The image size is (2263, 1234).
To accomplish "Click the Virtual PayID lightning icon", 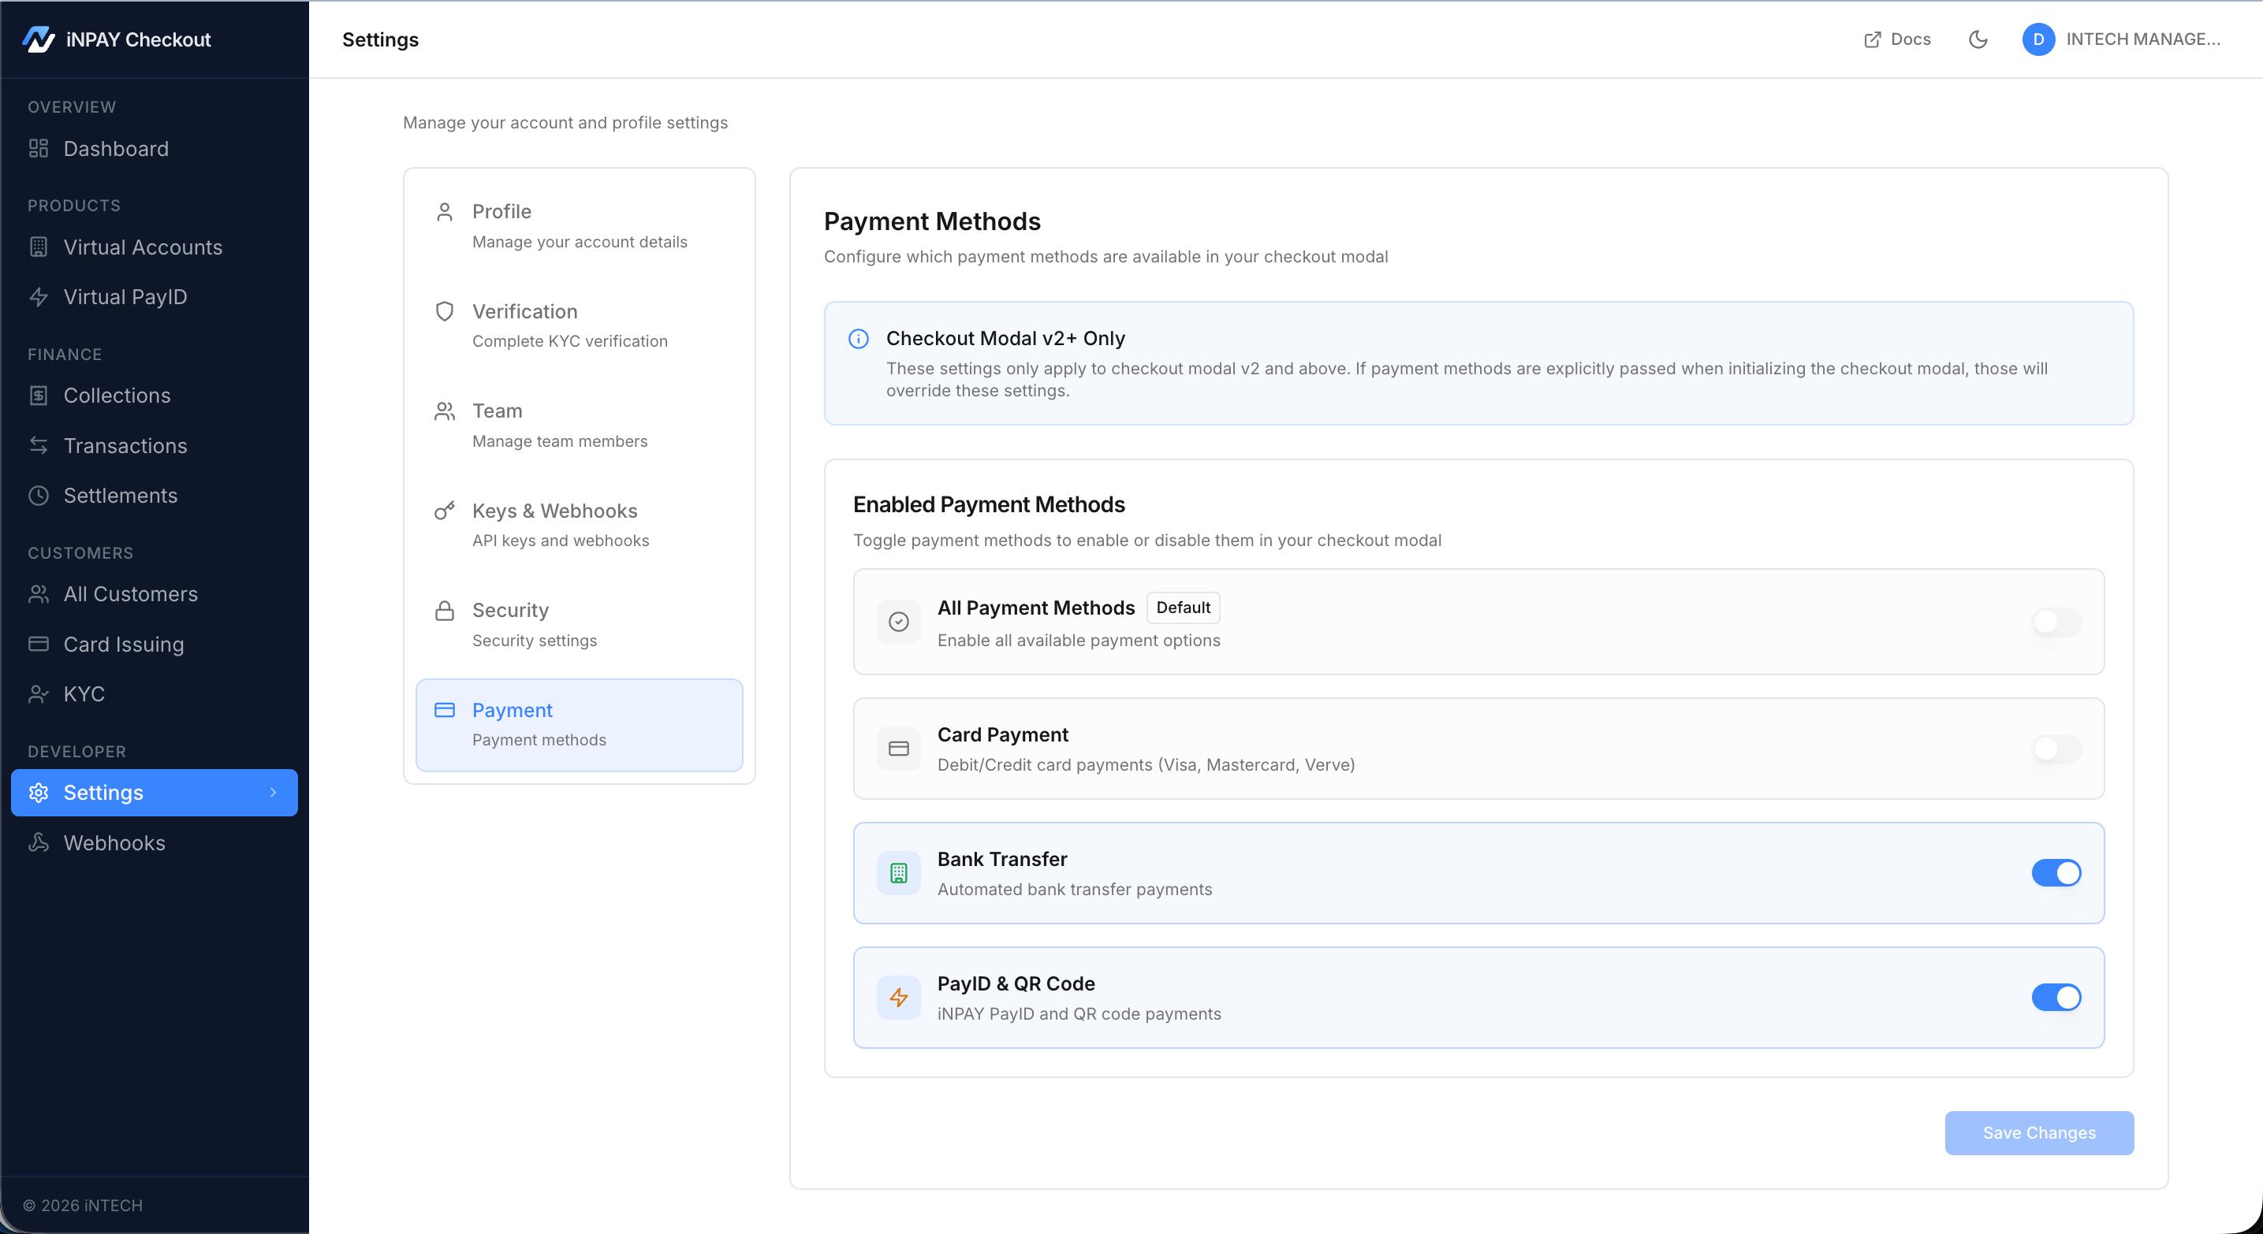I will coord(39,296).
